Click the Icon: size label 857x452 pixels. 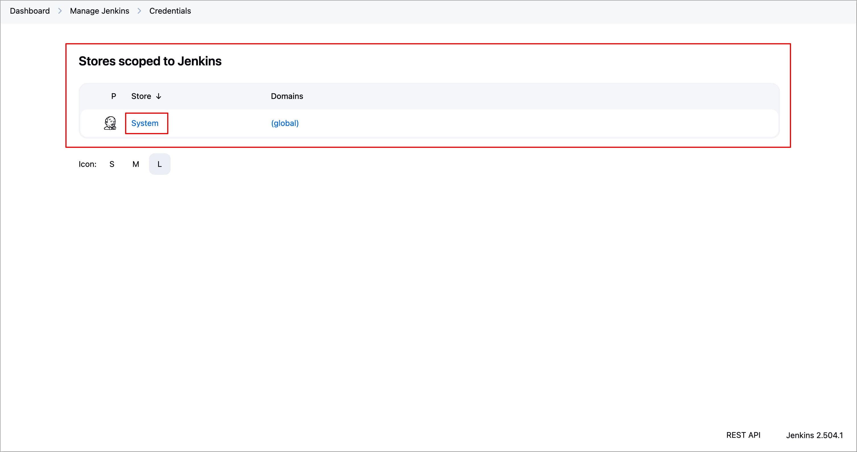point(88,164)
